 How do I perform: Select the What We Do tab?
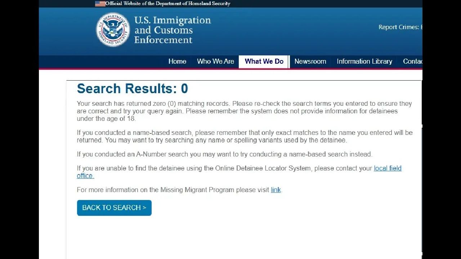264,62
